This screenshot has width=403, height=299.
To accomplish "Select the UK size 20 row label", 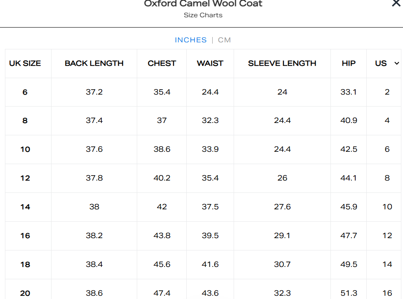I will (x=25, y=293).
